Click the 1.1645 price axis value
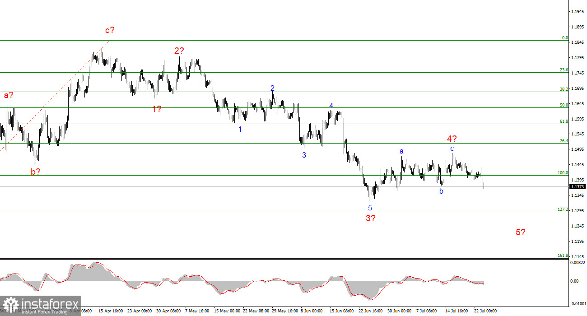Viewport: 587px width, 316px height. (x=578, y=103)
